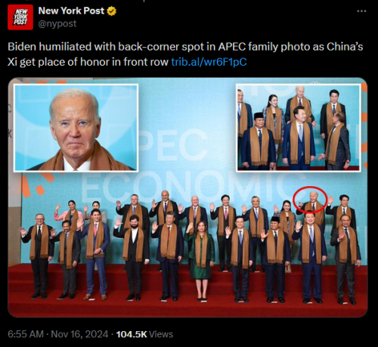This screenshot has height=347, width=378.
Task: Click the 6:55 AM timestamp
Action: (26, 334)
